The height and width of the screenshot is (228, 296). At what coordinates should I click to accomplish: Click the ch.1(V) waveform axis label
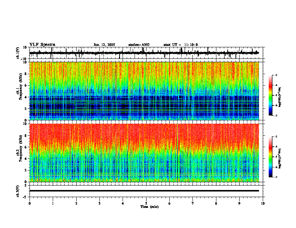tap(18, 53)
